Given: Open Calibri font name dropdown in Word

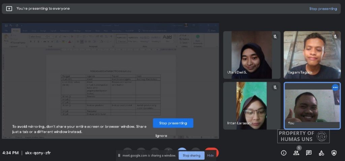Looking at the screenshot, I should point(38,37).
